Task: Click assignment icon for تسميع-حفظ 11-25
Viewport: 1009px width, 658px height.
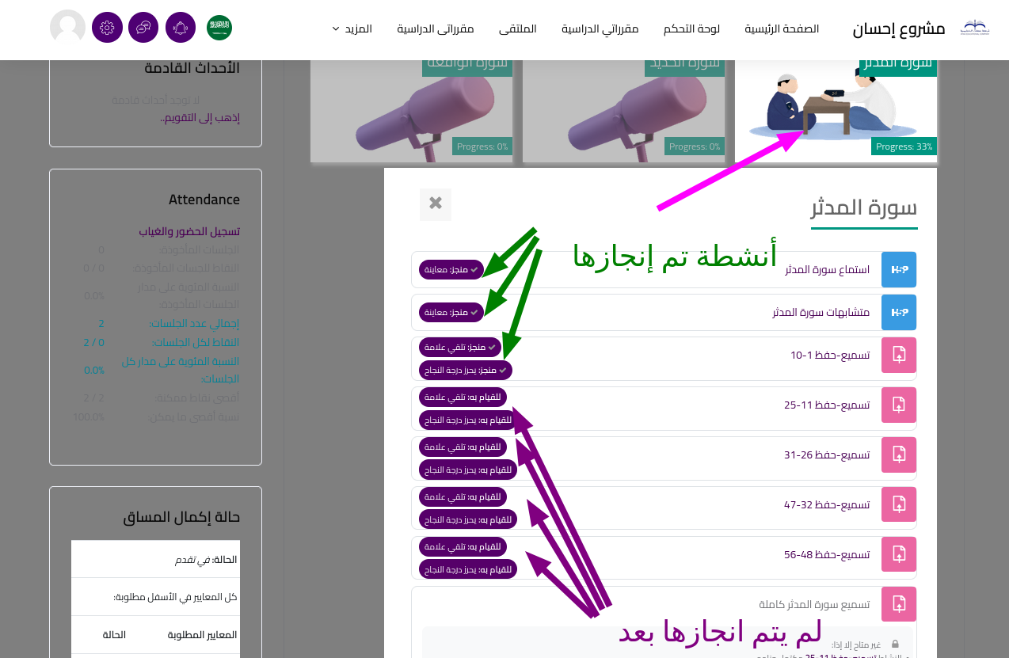Action: coord(899,405)
